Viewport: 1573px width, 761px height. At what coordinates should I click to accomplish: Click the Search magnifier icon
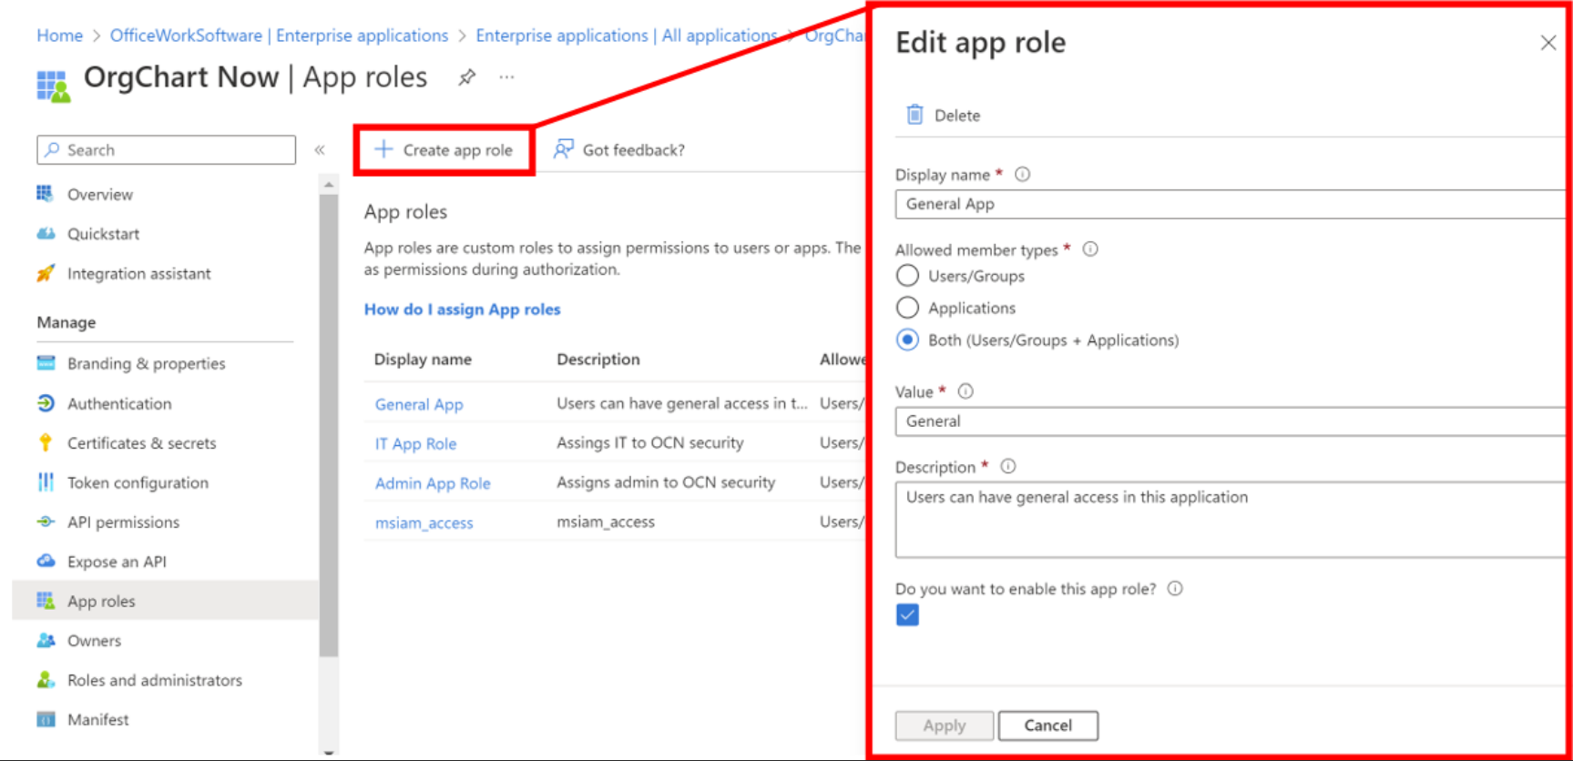coord(53,149)
